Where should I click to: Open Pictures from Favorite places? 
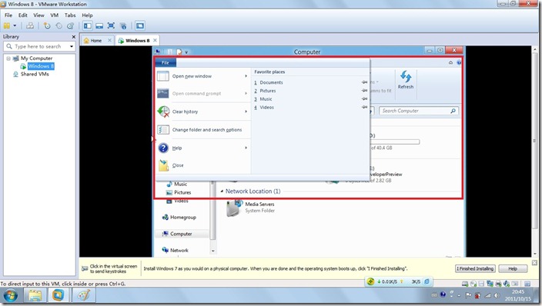(268, 91)
